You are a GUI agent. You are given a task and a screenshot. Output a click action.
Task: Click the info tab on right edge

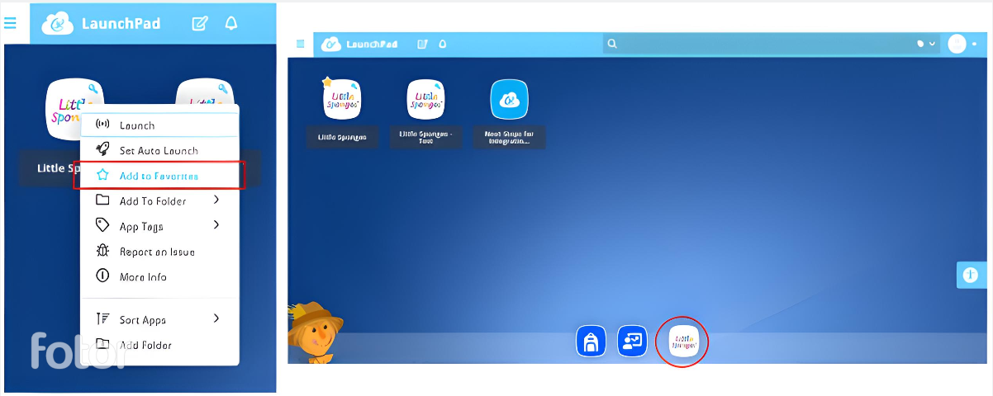click(x=972, y=275)
